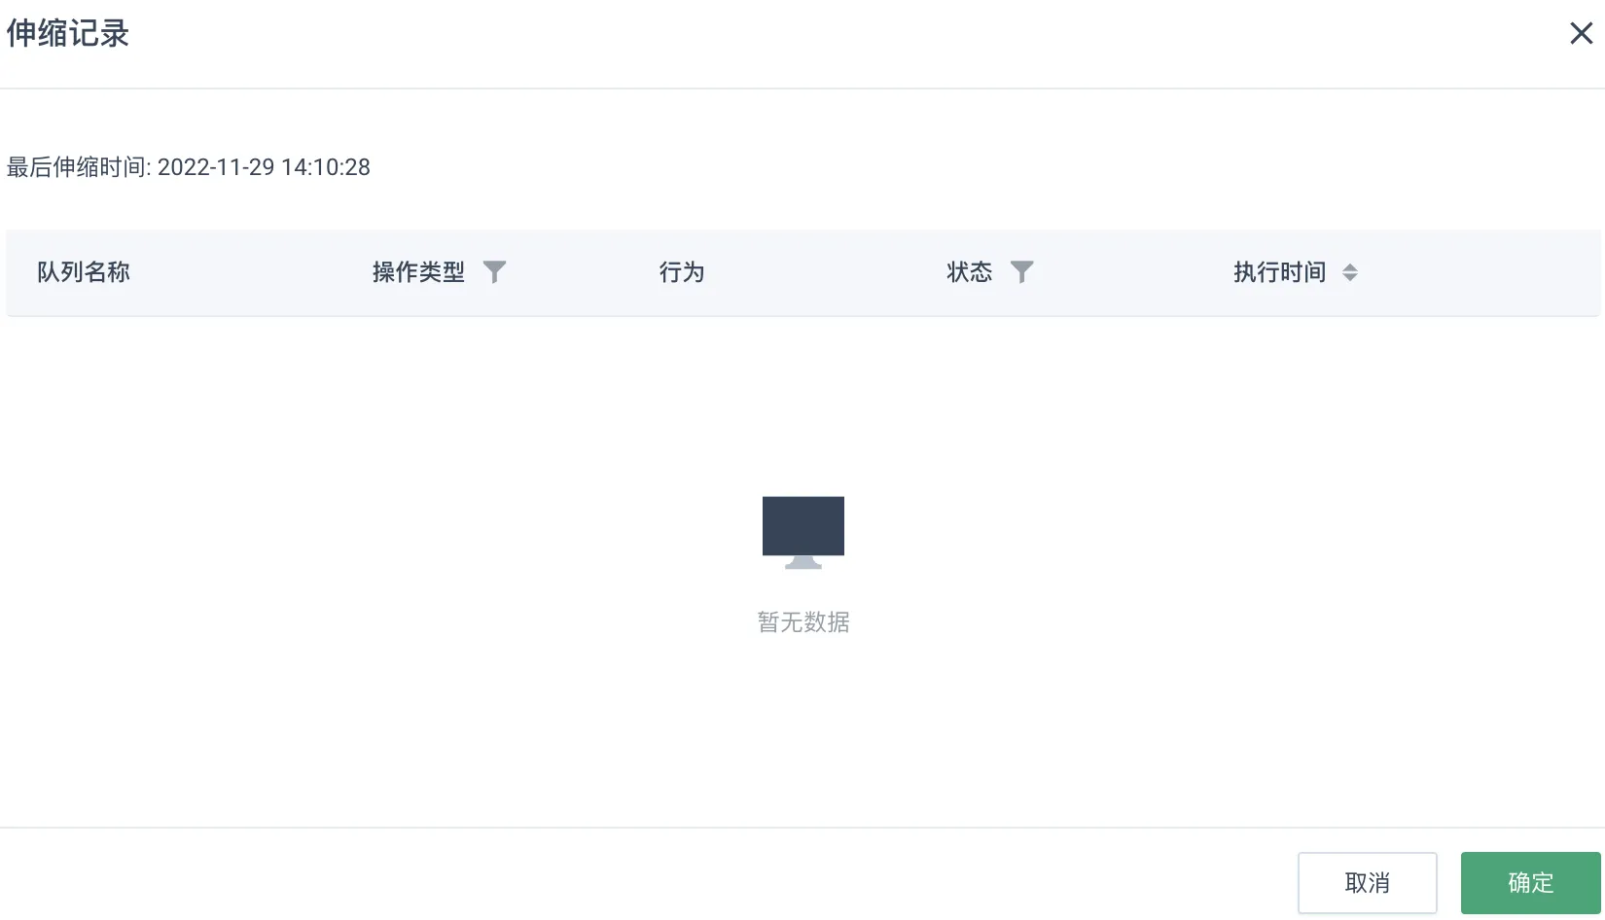This screenshot has width=1605, height=920.
Task: Click the 伸缩记录 dialog title
Action: pyautogui.click(x=68, y=34)
